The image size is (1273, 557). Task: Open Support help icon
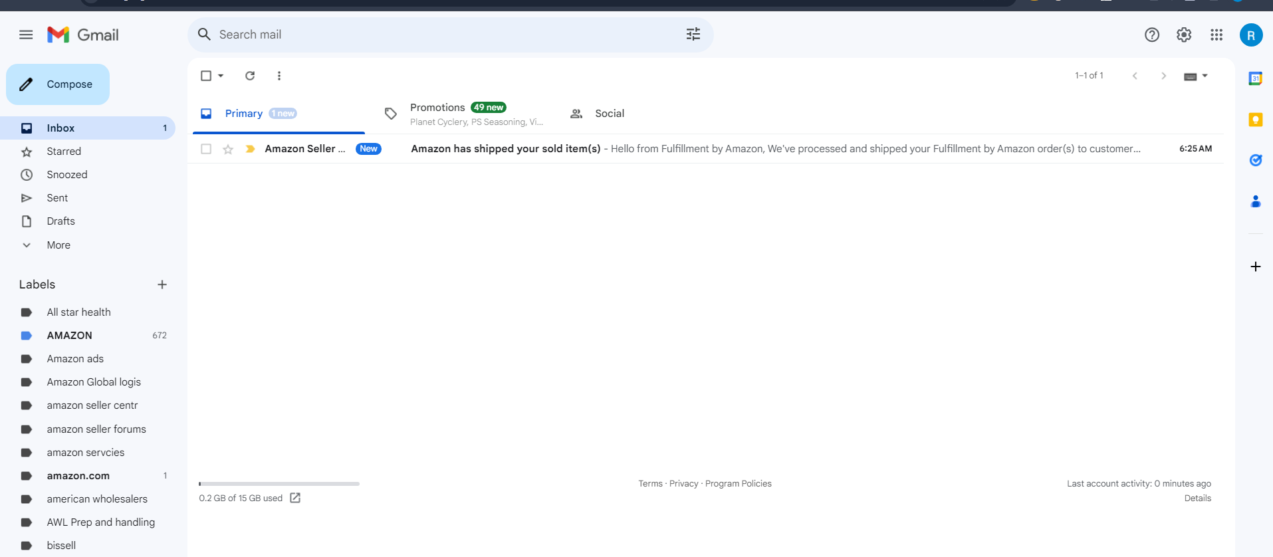(x=1152, y=35)
